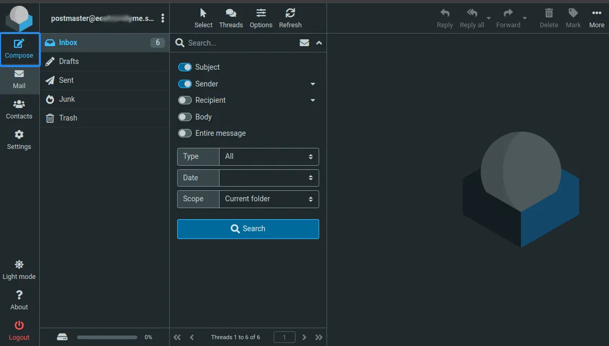Click the storage quota progress bar

(x=107, y=338)
